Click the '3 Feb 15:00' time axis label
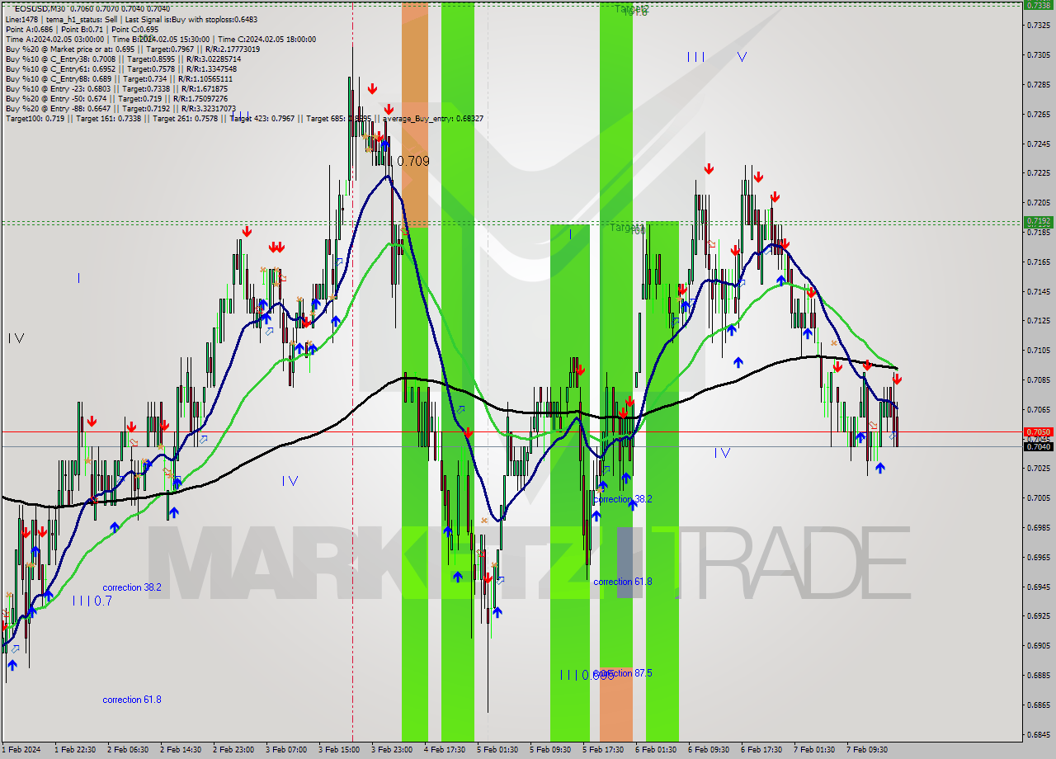The height and width of the screenshot is (759, 1056). point(339,750)
